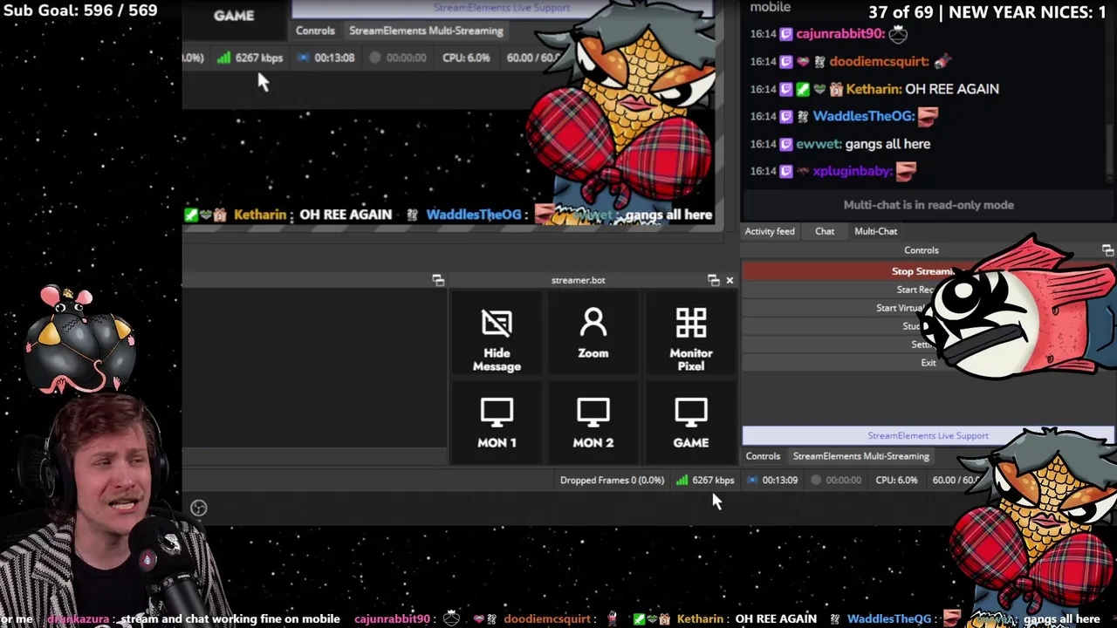The height and width of the screenshot is (628, 1117).
Task: Activate the Zoom action in streamer.bot dock
Action: coord(593,335)
